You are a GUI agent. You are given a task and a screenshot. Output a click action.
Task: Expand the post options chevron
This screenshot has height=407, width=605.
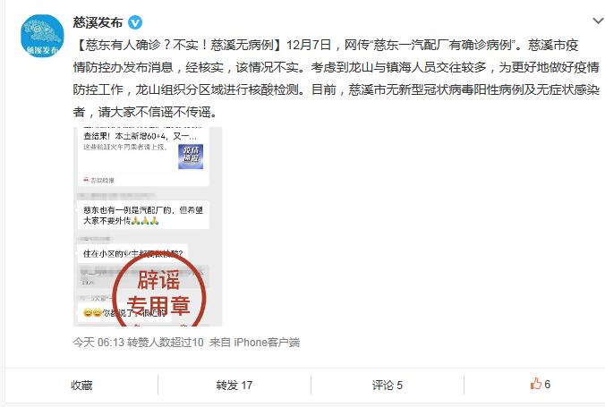click(x=598, y=21)
